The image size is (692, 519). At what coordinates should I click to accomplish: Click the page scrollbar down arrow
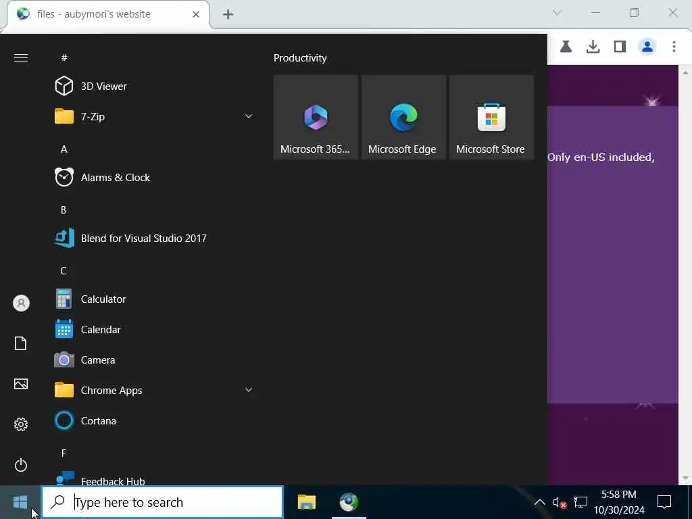[685, 478]
